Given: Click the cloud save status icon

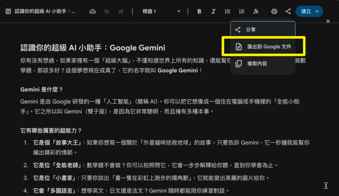Looking at the screenshot, I should 92,11.
